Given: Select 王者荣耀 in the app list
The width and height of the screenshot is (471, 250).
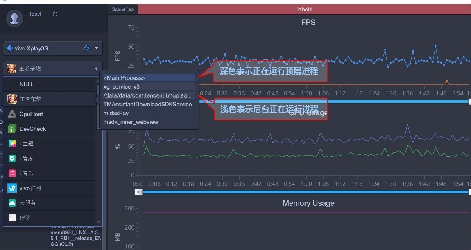Looking at the screenshot, I should point(50,99).
